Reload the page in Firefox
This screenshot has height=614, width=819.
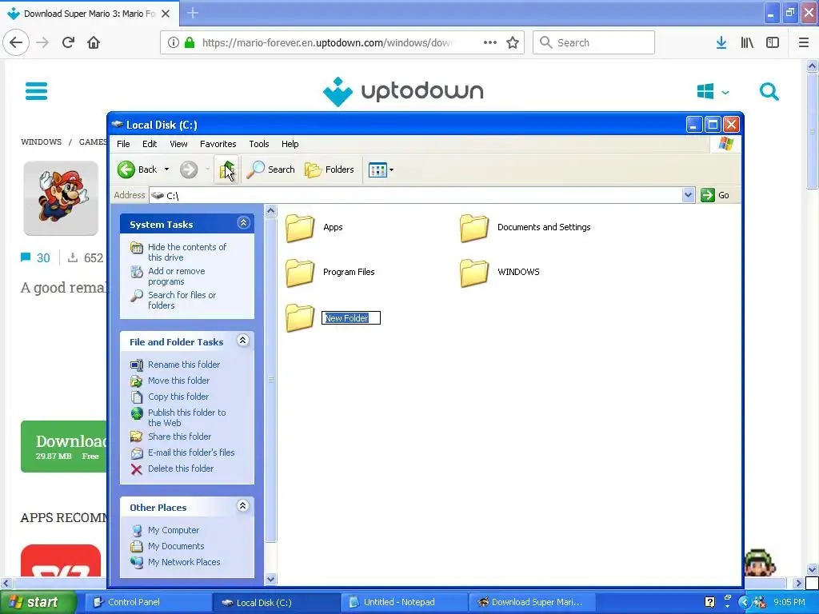(68, 42)
